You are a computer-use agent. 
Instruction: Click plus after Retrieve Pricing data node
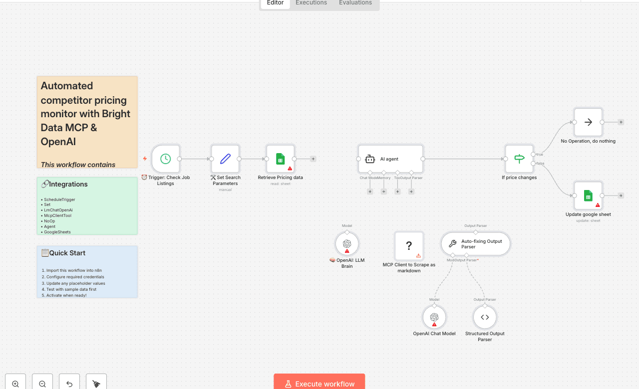pos(313,159)
